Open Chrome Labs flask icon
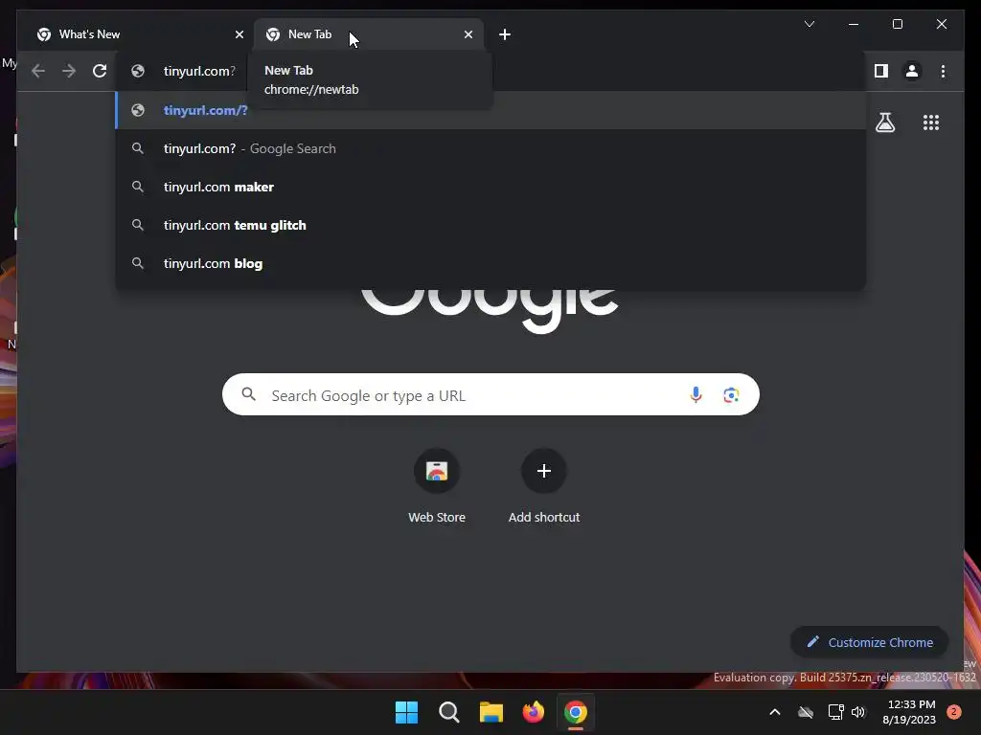The height and width of the screenshot is (735, 981). pyautogui.click(x=884, y=122)
